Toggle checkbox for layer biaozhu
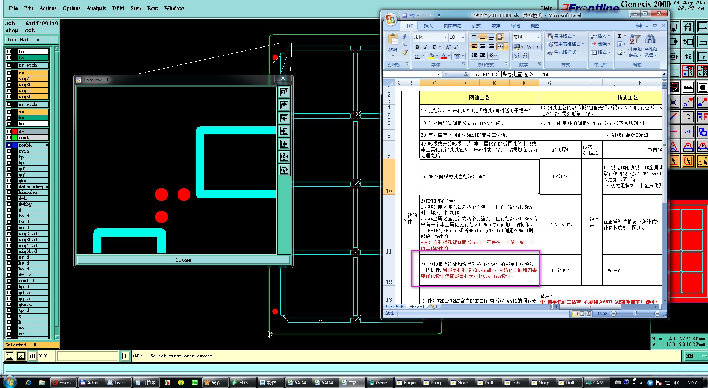 [9, 192]
